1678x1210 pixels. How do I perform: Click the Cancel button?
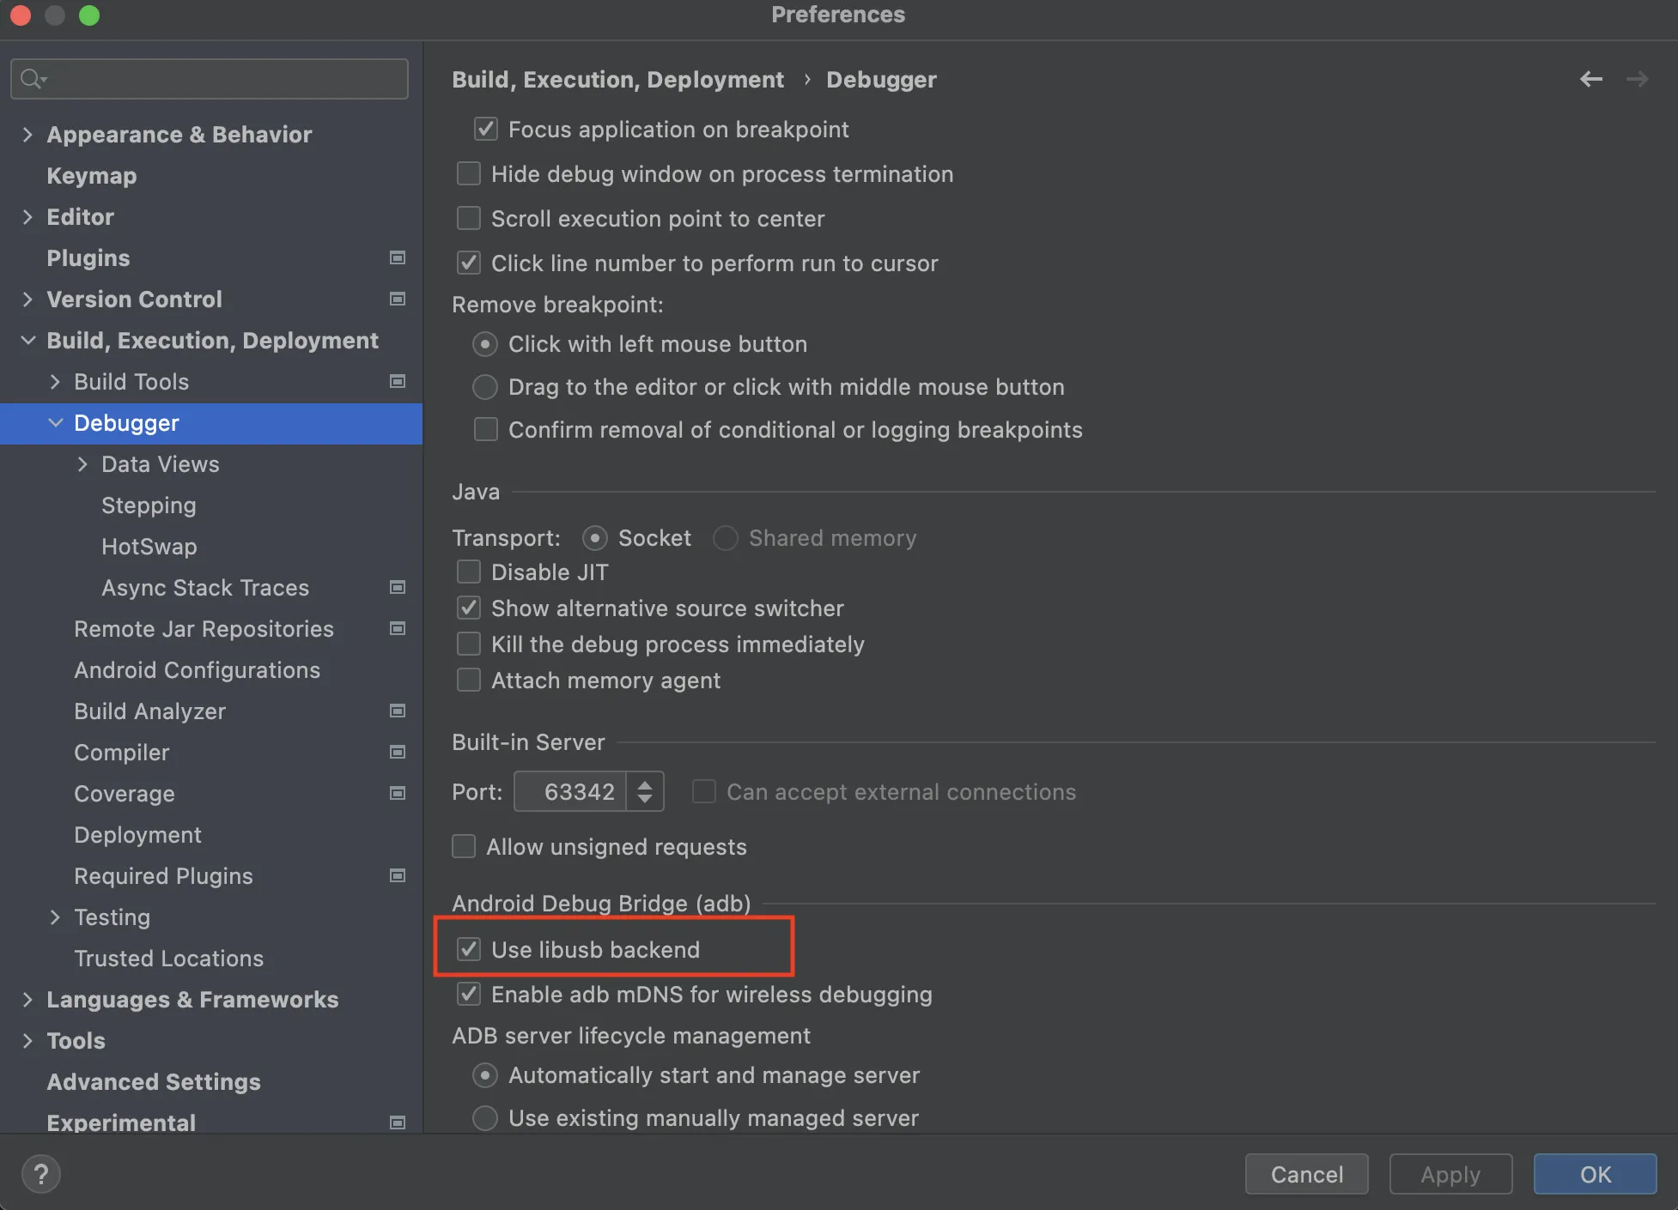pyautogui.click(x=1306, y=1174)
